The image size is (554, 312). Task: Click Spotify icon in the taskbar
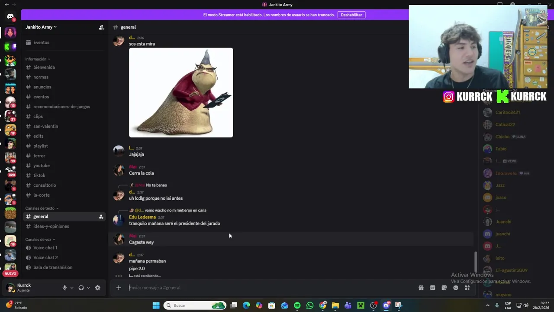tap(297, 305)
